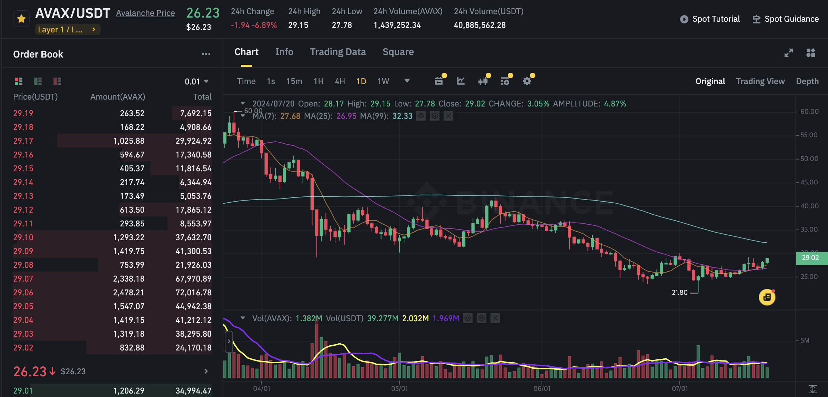Open the chart settings gear icon
This screenshot has height=397, width=828.
coord(527,81)
